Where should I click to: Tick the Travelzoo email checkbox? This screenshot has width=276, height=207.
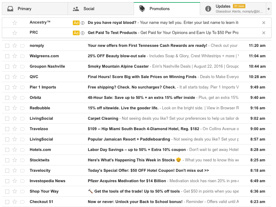7,129
